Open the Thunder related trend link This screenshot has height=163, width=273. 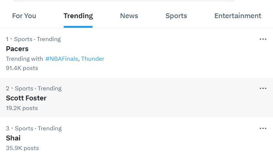[x=93, y=59]
